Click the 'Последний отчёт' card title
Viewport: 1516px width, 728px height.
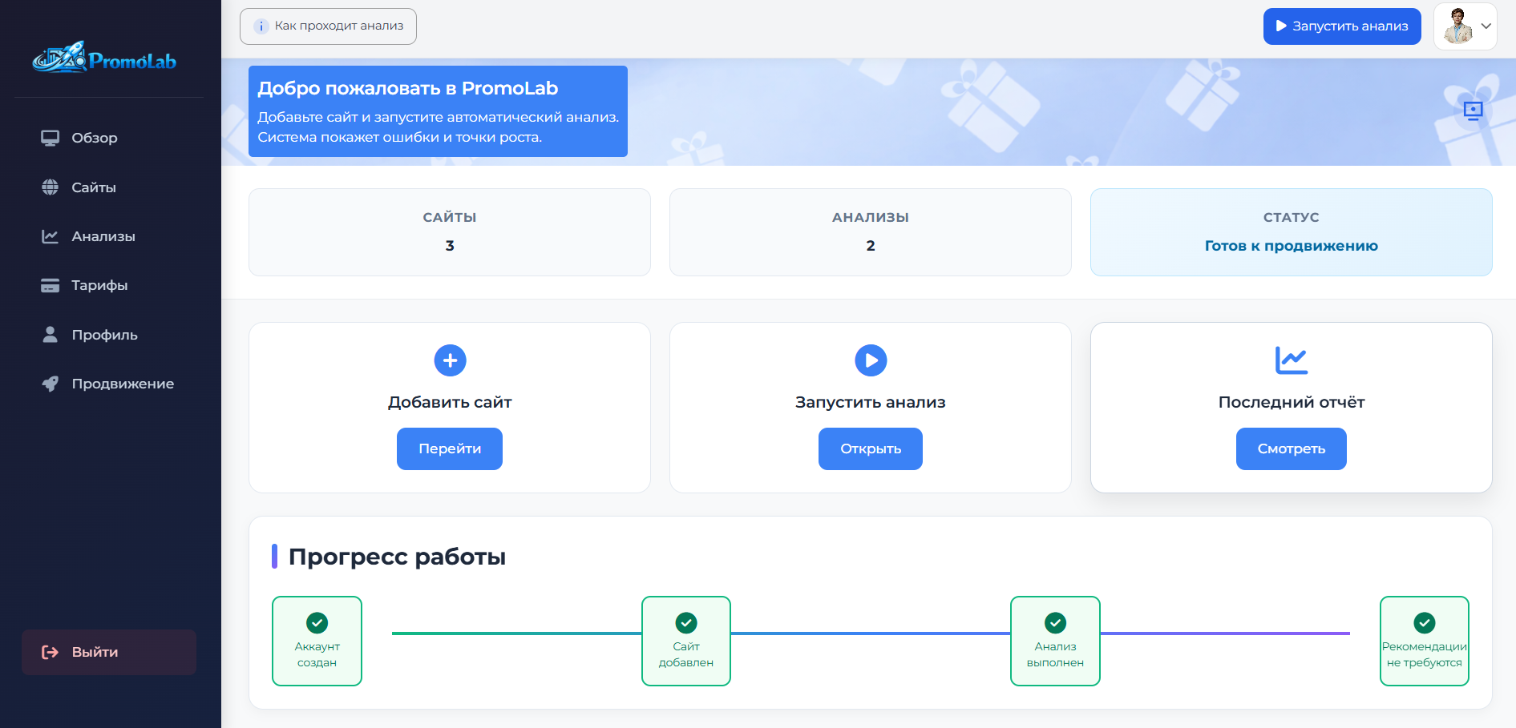pyautogui.click(x=1292, y=402)
